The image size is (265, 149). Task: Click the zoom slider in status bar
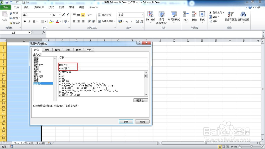click(251, 147)
